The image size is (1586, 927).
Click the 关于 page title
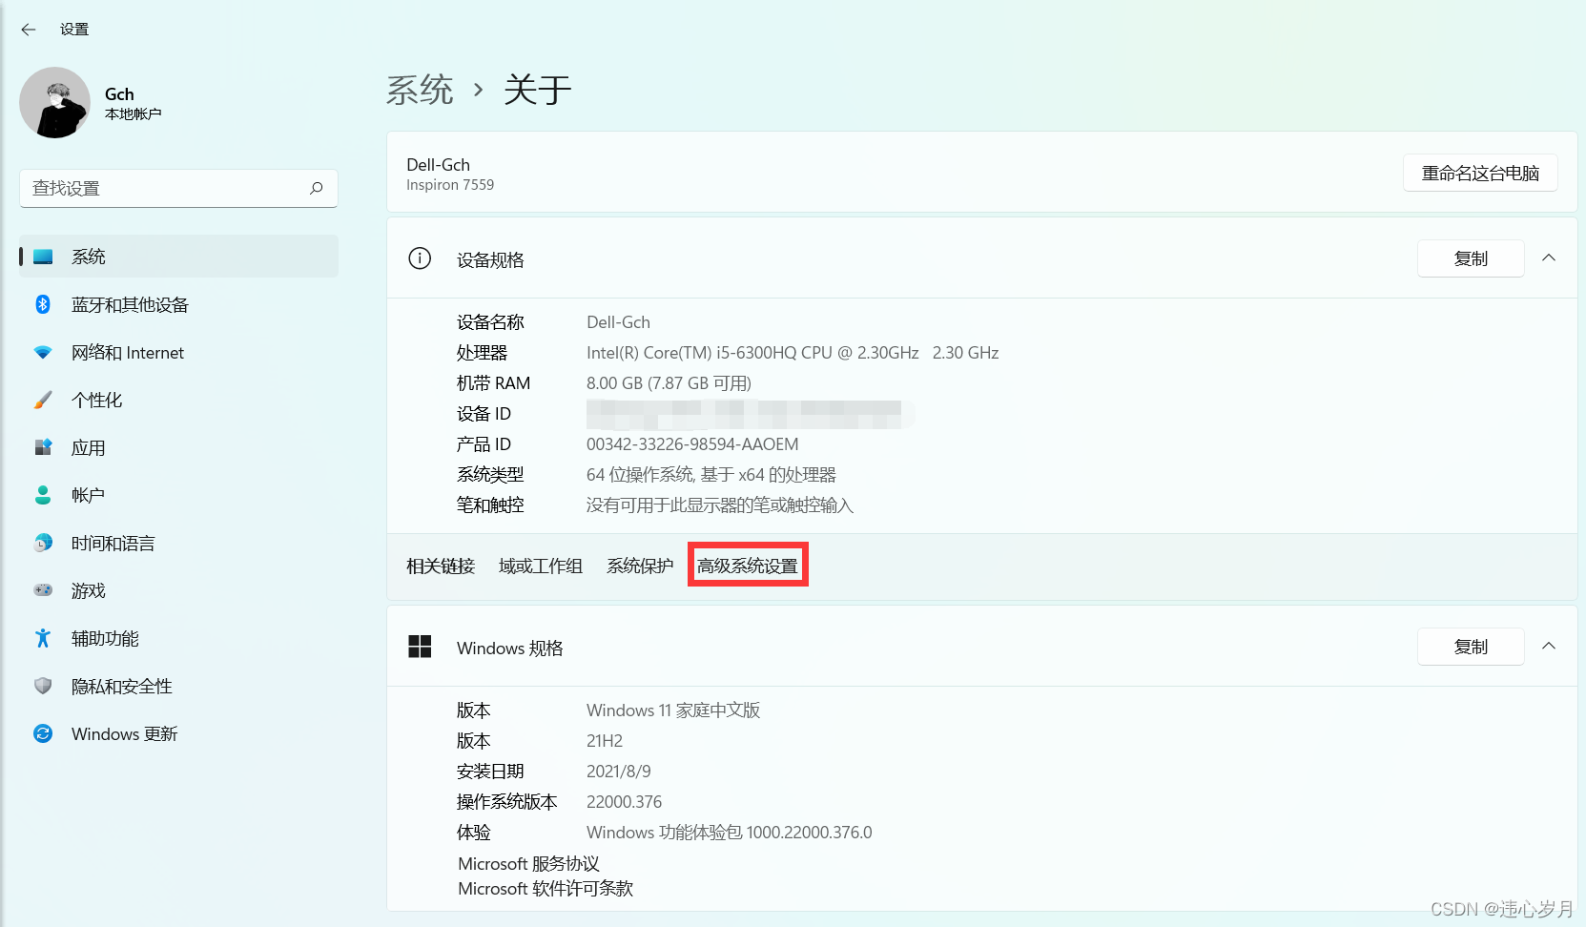[537, 90]
